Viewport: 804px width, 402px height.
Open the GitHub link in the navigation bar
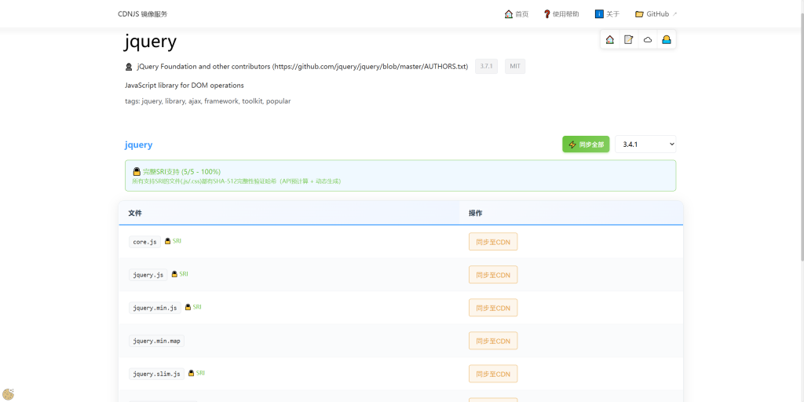[656, 14]
